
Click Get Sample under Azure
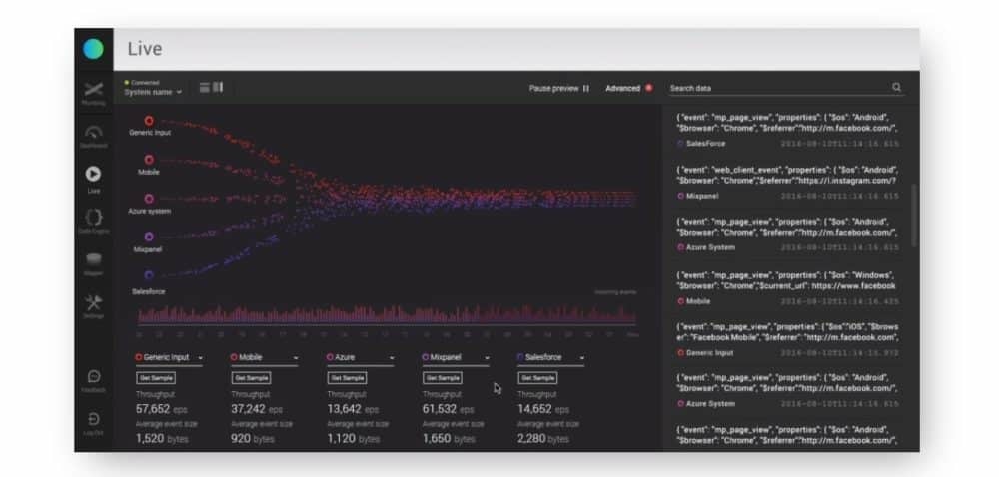pos(347,378)
